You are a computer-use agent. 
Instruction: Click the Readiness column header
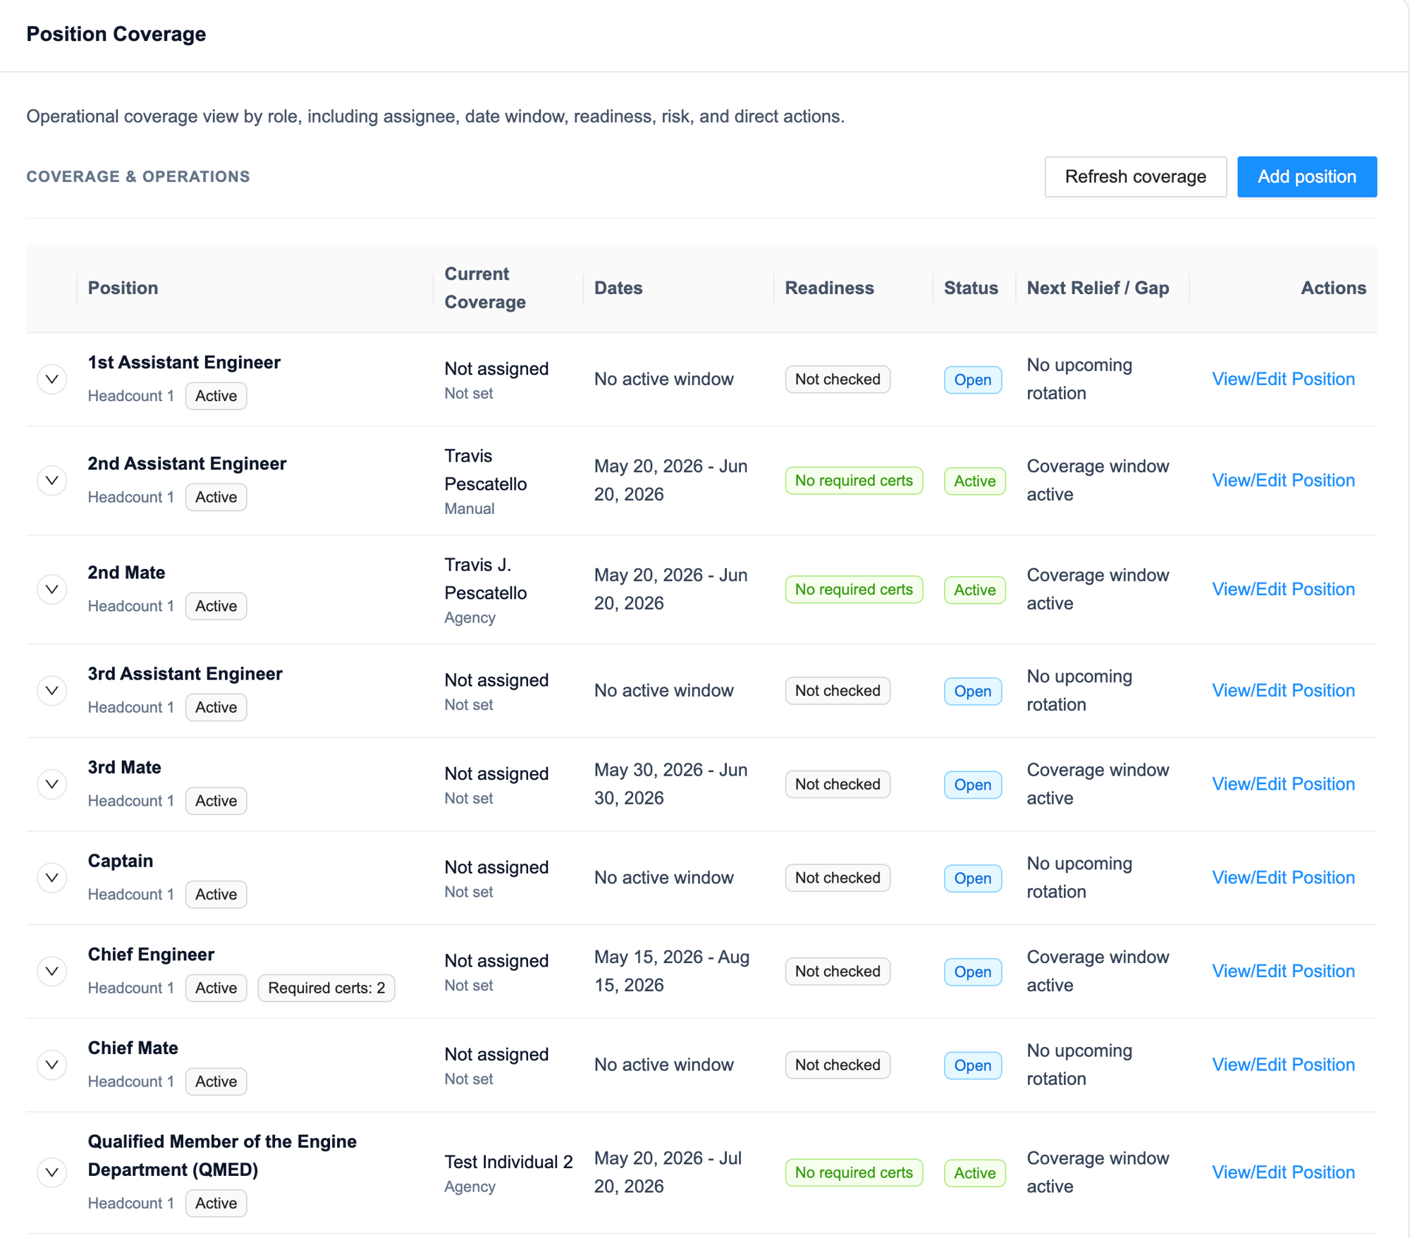829,288
